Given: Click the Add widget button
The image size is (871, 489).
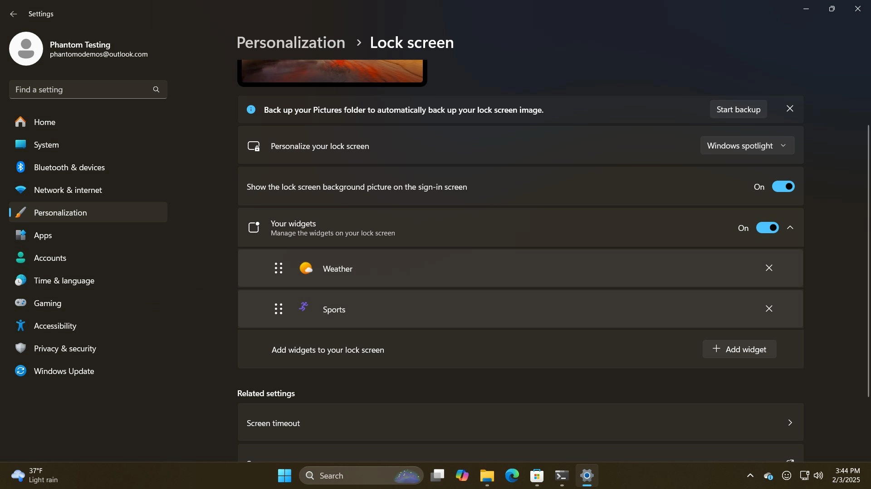Looking at the screenshot, I should coord(739,349).
